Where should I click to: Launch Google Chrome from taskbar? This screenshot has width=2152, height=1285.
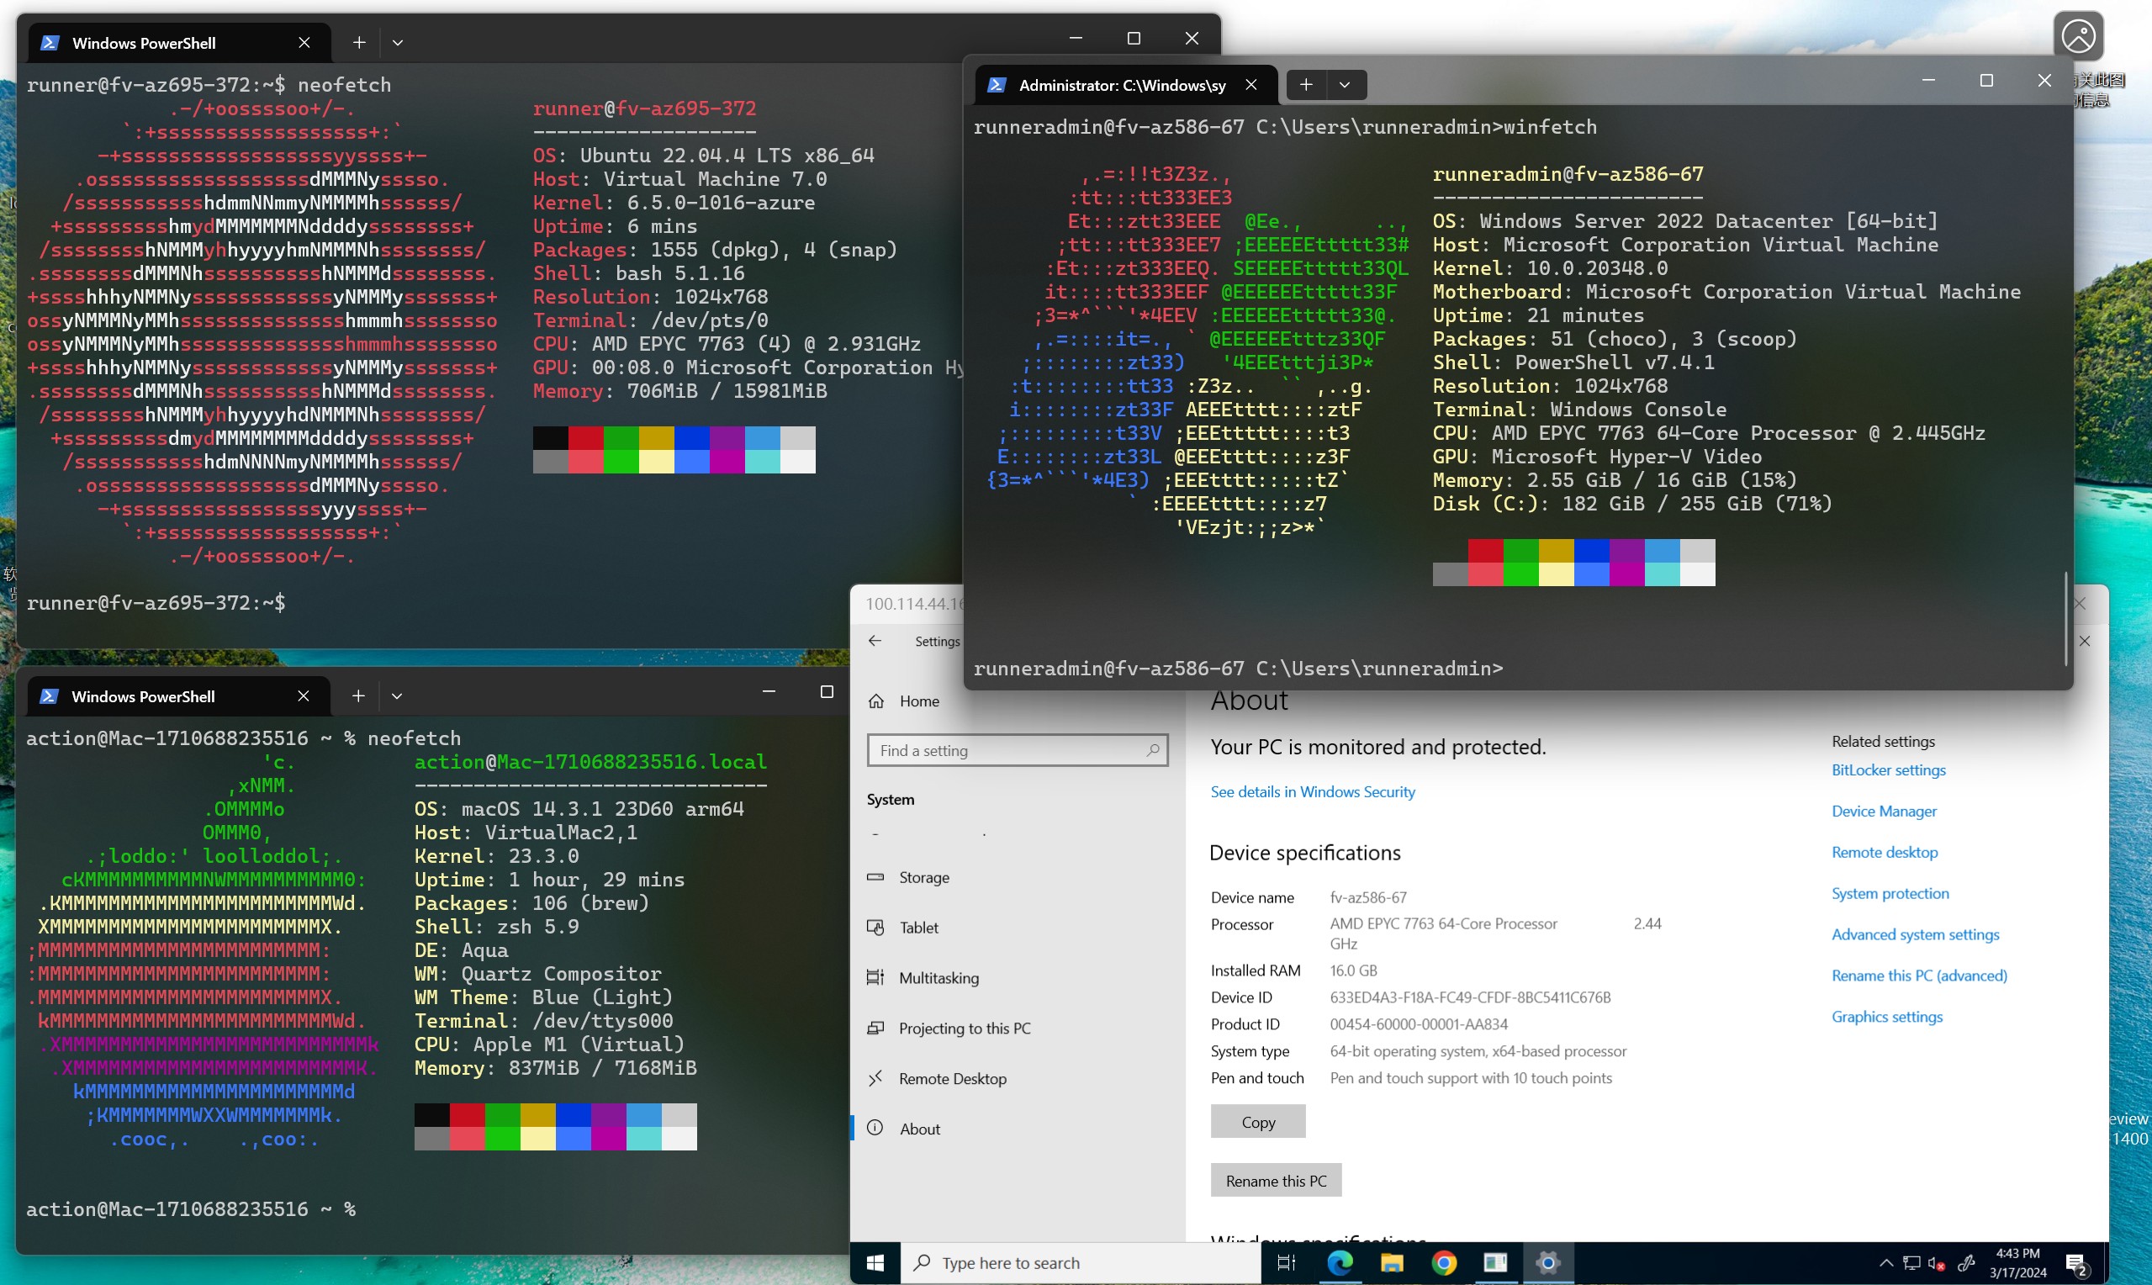[1443, 1263]
